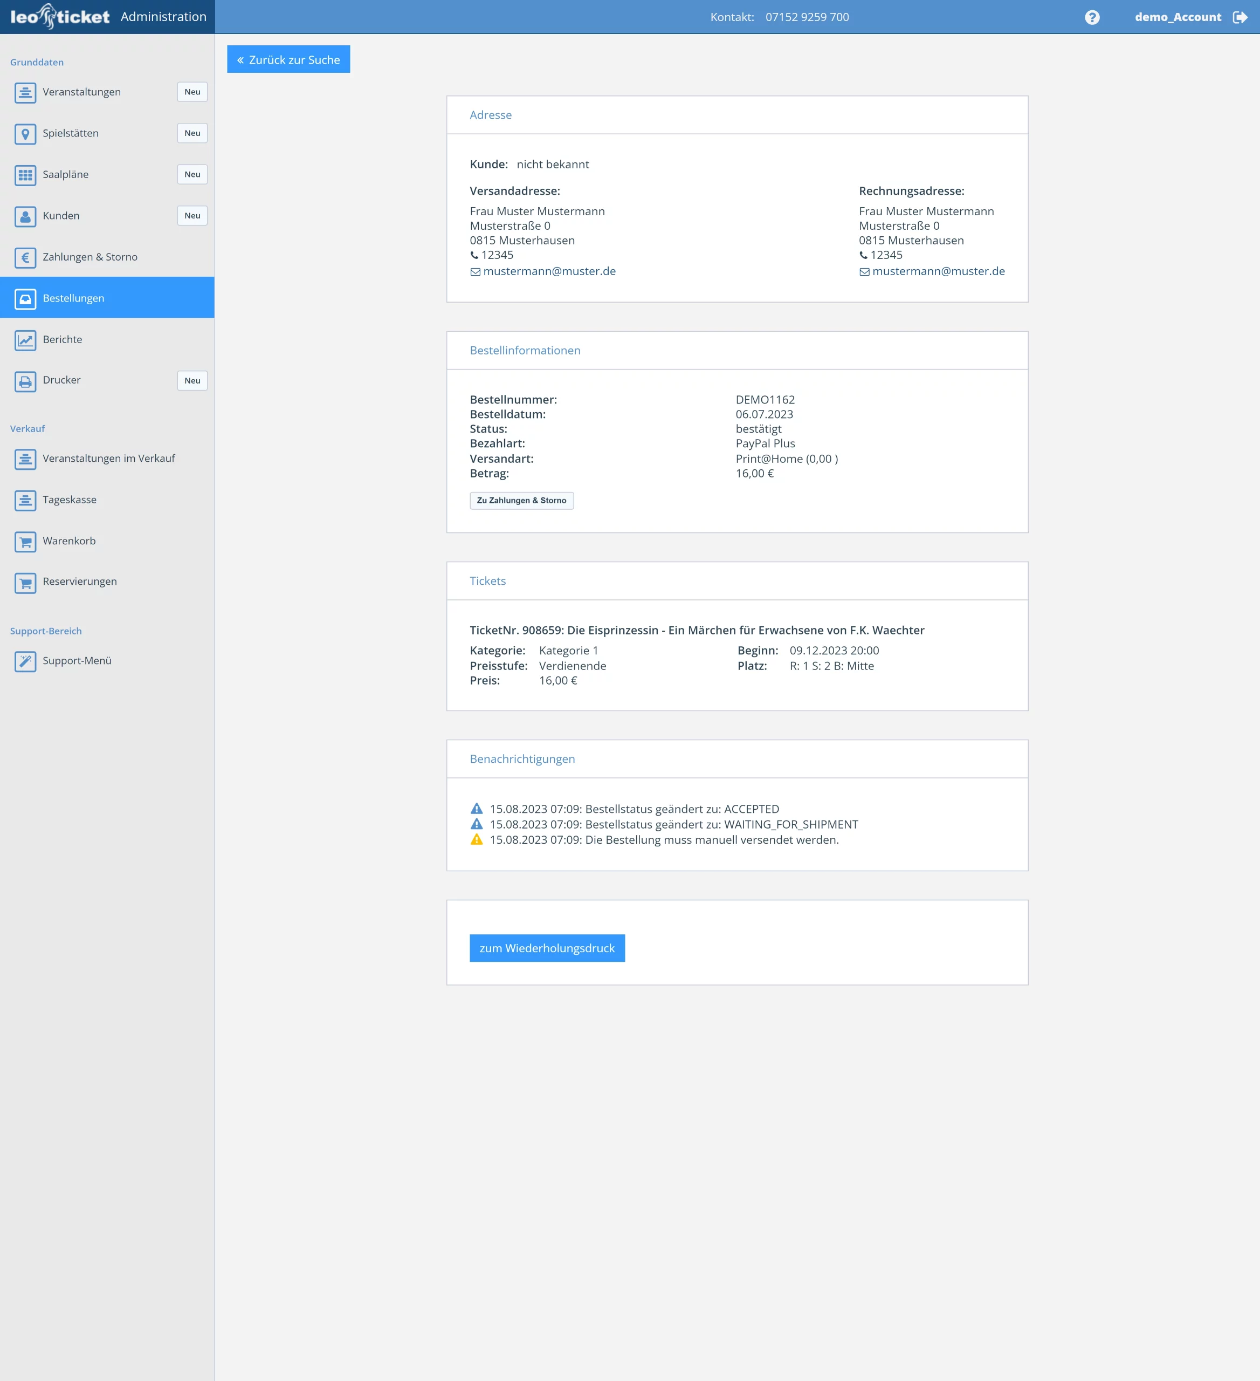Open Reservierungen in the sidebar
The image size is (1260, 1381).
[x=79, y=582]
